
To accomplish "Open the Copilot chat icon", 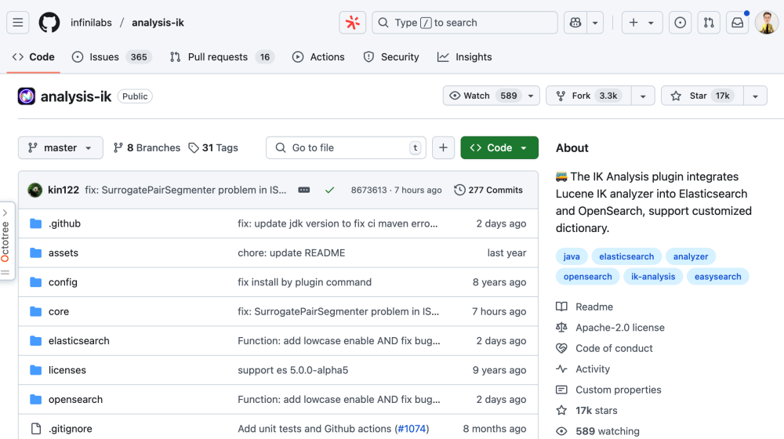I will click(x=576, y=23).
